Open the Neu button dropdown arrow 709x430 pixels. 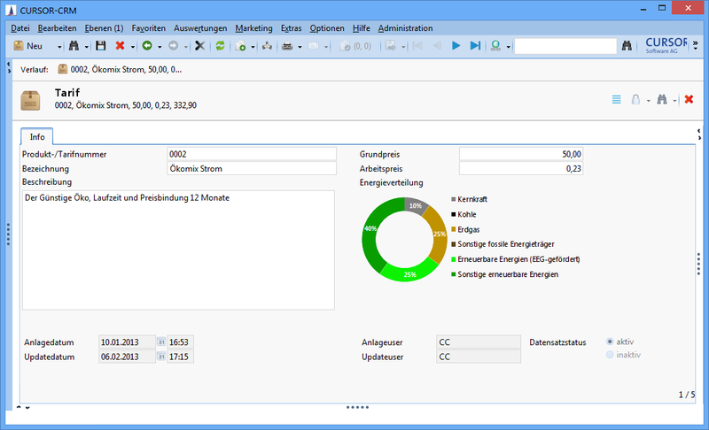[x=58, y=45]
